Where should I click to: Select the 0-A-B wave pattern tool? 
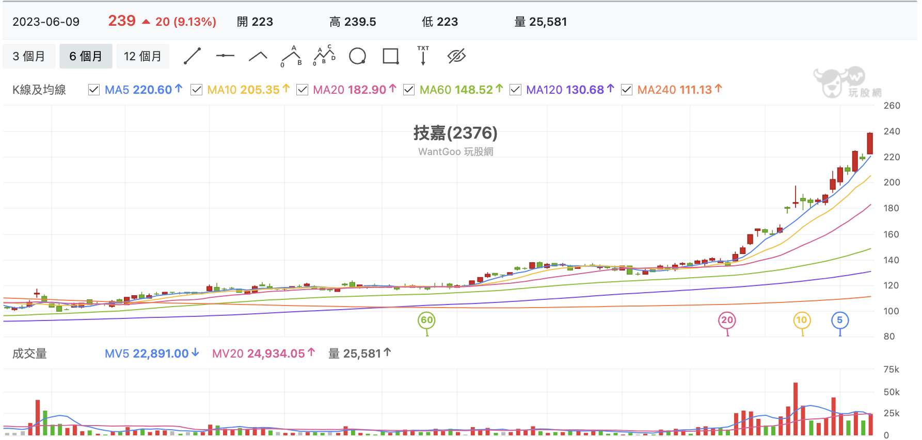click(x=292, y=56)
